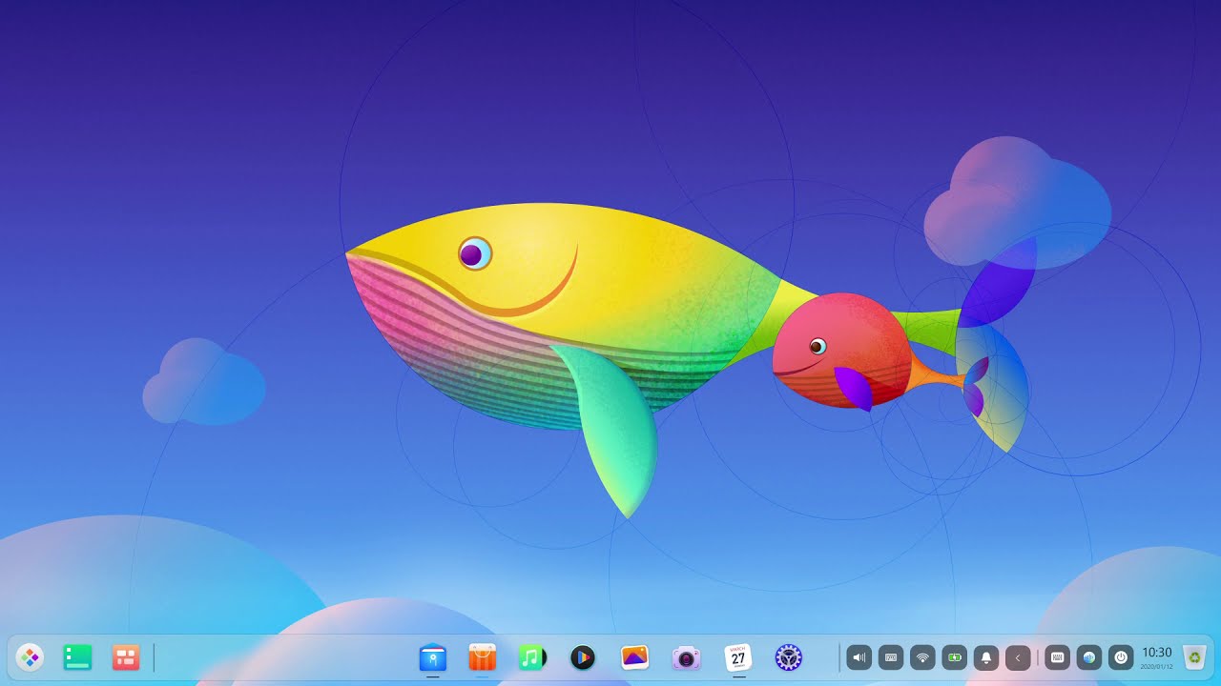The height and width of the screenshot is (686, 1221).
Task: Click the power shutdown button
Action: pos(1121,657)
